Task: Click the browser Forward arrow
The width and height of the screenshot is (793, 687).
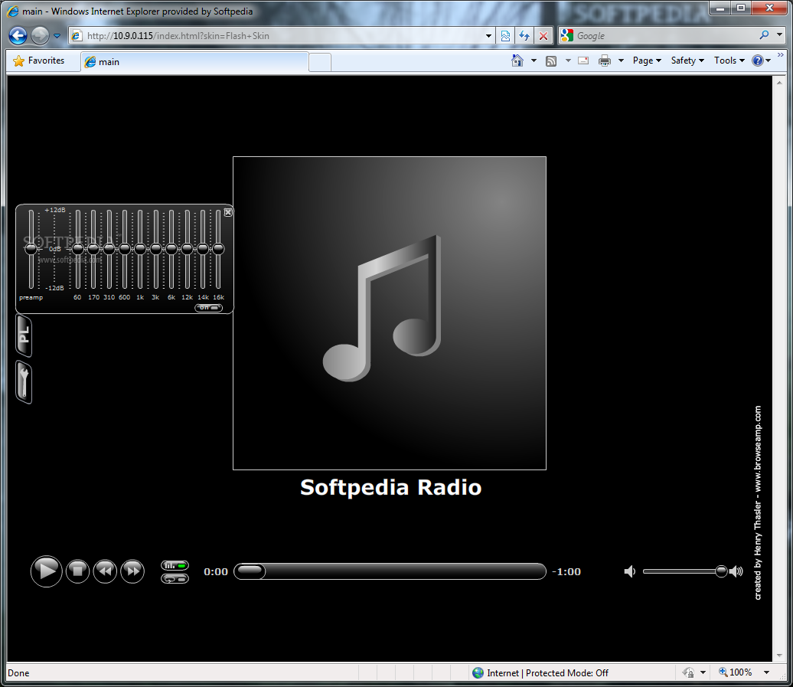Action: [40, 35]
